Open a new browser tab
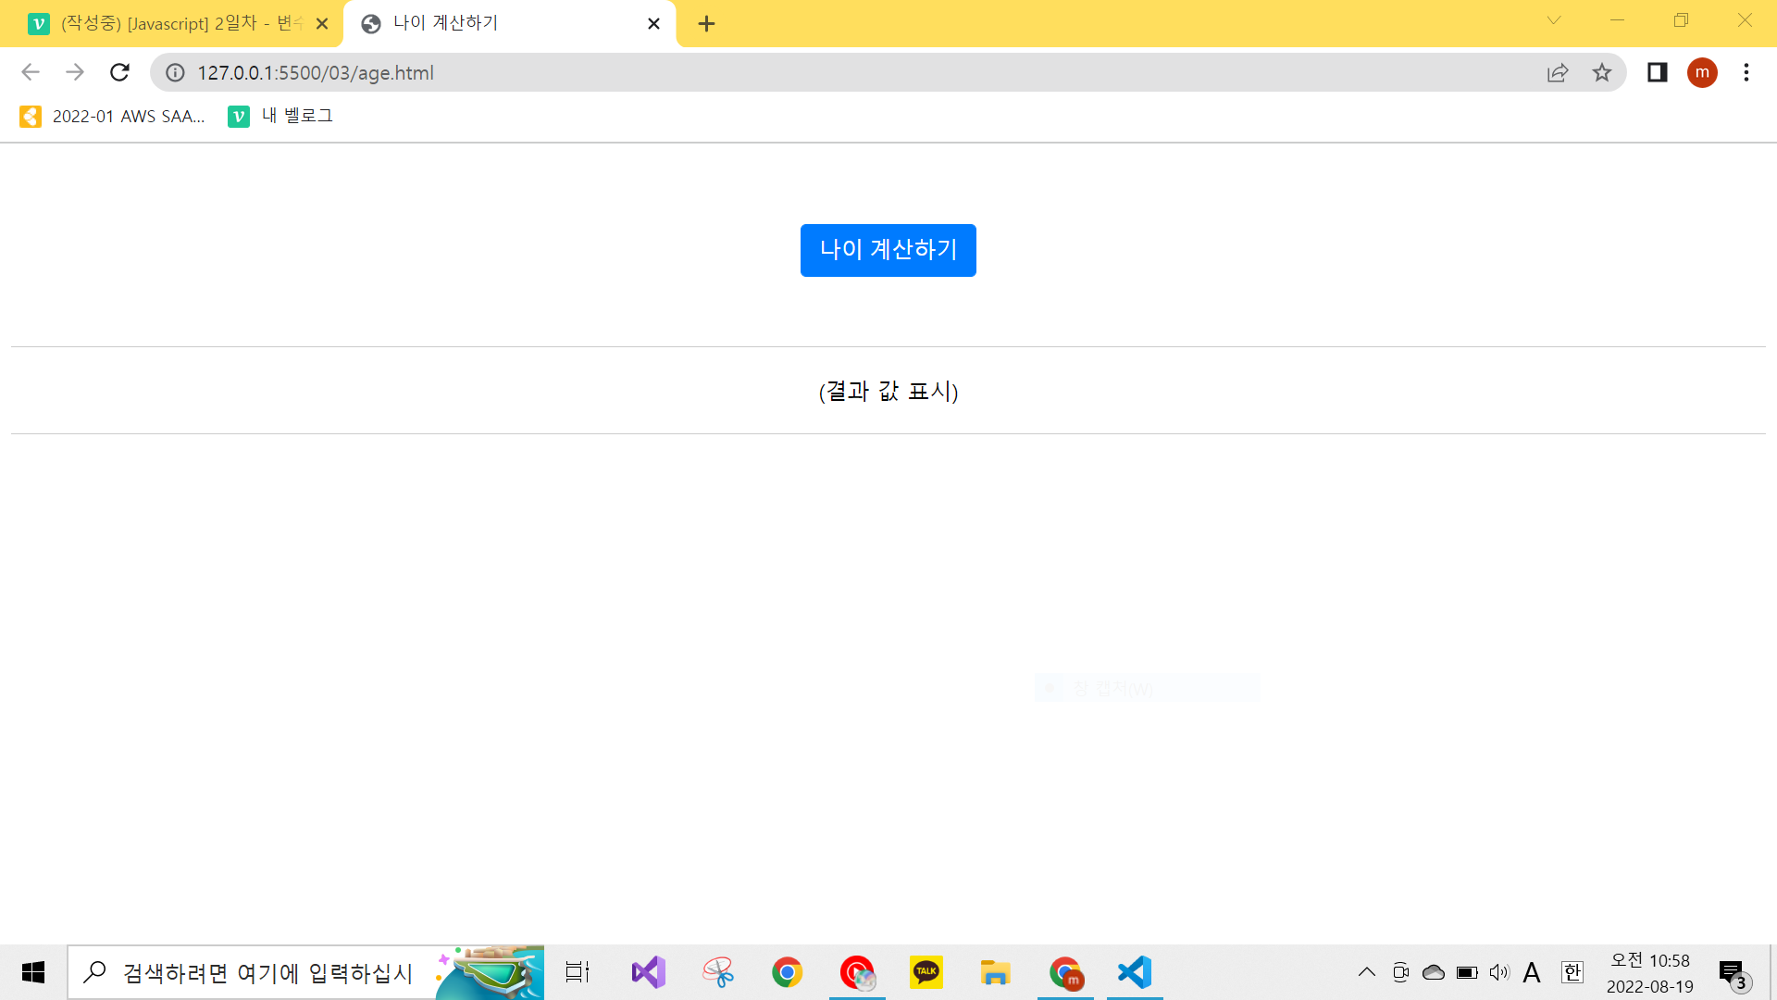This screenshot has height=1000, width=1777. (x=706, y=24)
